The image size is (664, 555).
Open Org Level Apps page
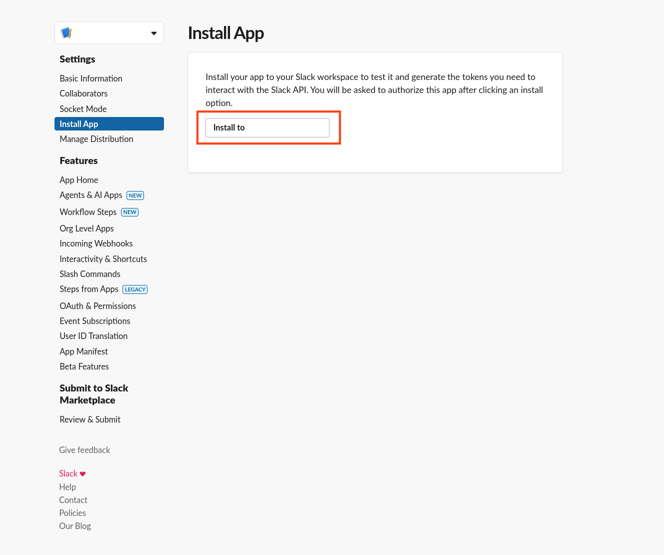[86, 228]
